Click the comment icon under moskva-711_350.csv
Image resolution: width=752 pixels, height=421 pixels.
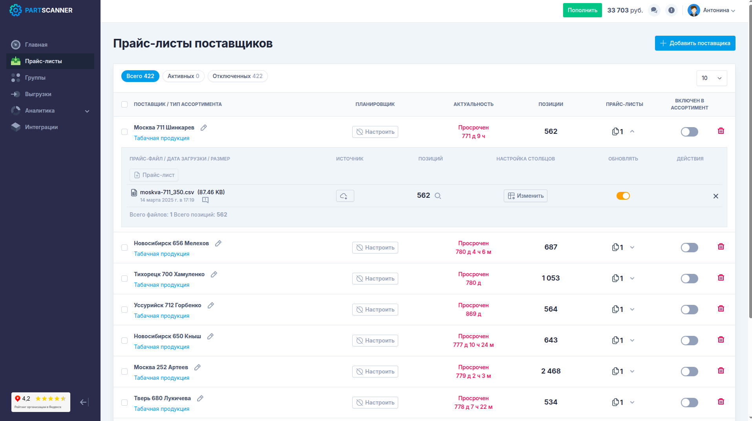205,200
